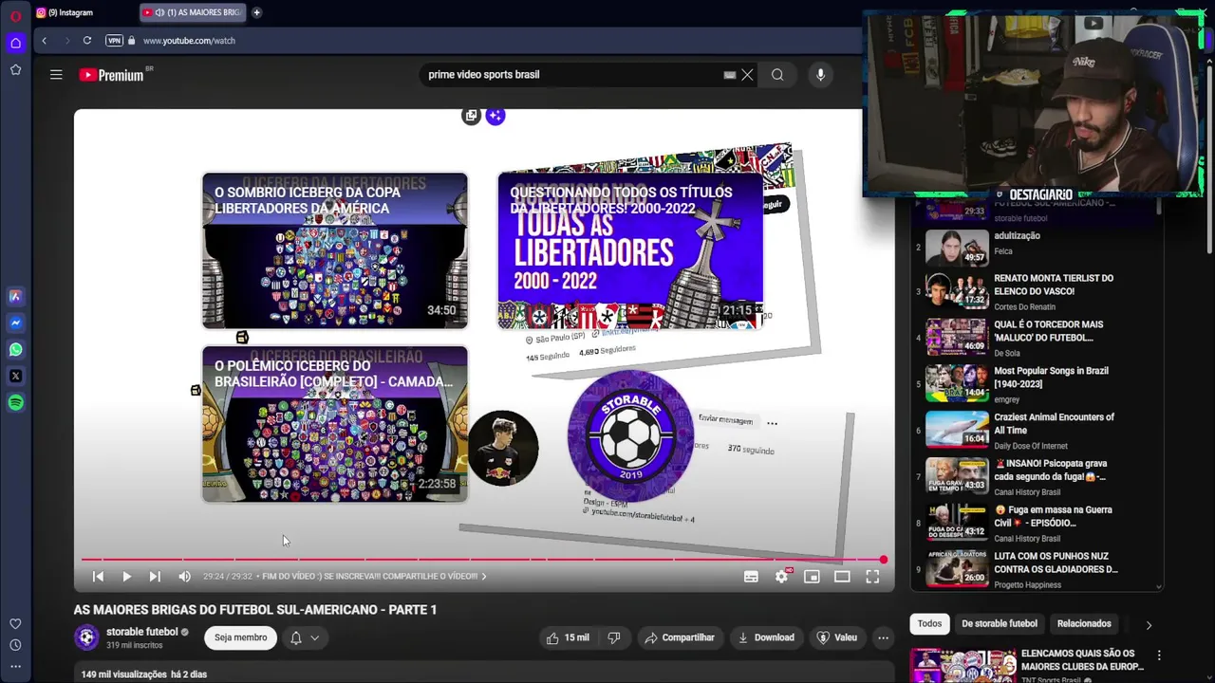Click the progress bar scrubber handle
Viewport: 1215px width, 683px height.
click(x=883, y=560)
